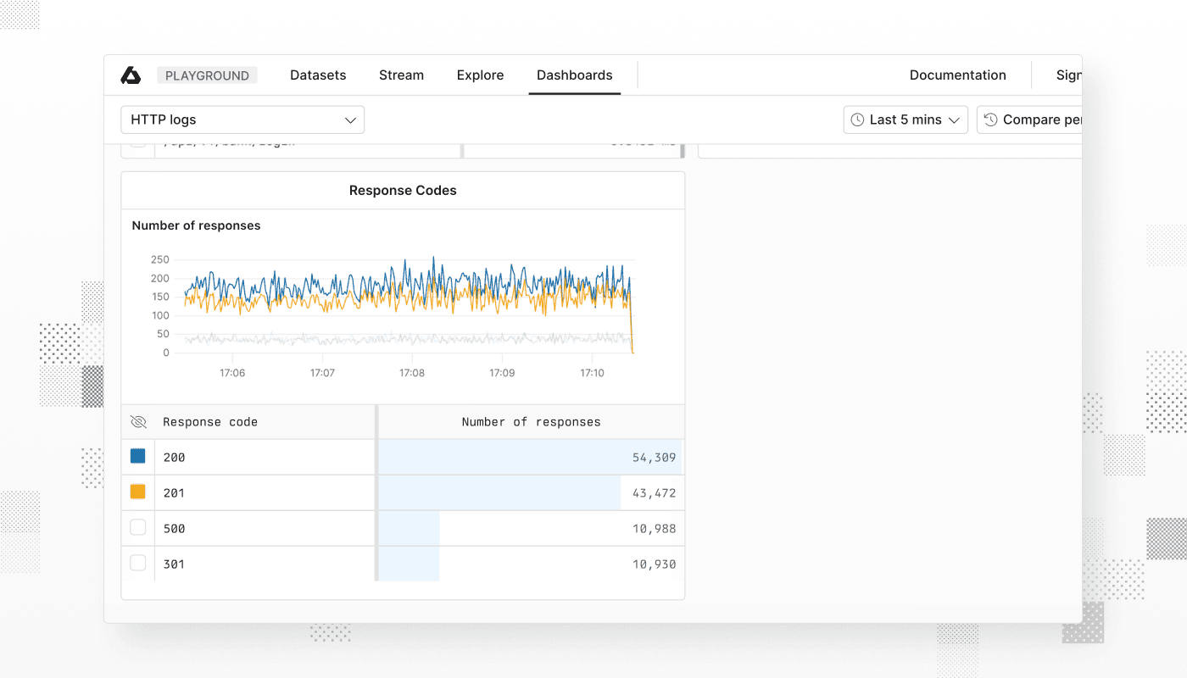Go to the Stream tab
Screen dimensions: 1187x678
tap(401, 75)
